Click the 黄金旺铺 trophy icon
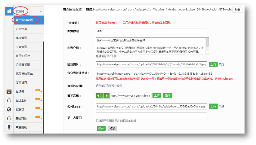The width and height of the screenshot is (256, 145). tap(9, 127)
